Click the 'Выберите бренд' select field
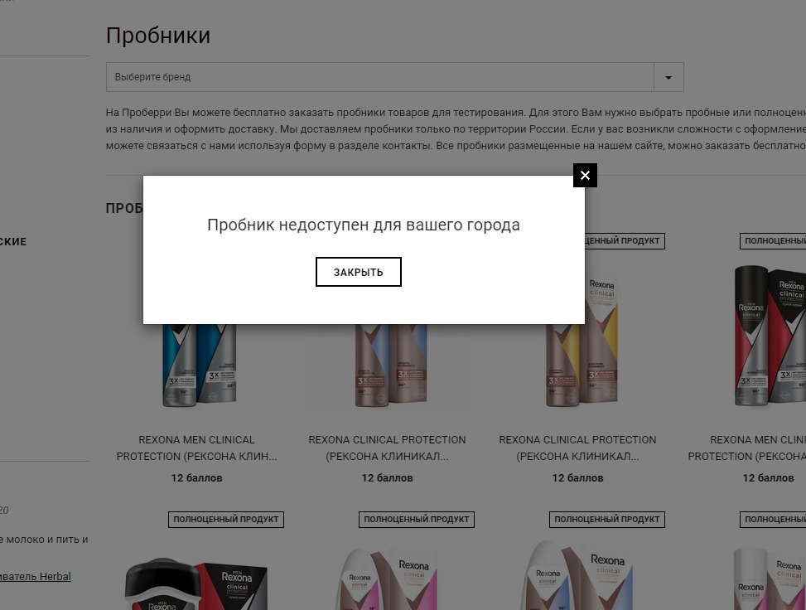Screen dimensions: 806x610 pos(395,77)
